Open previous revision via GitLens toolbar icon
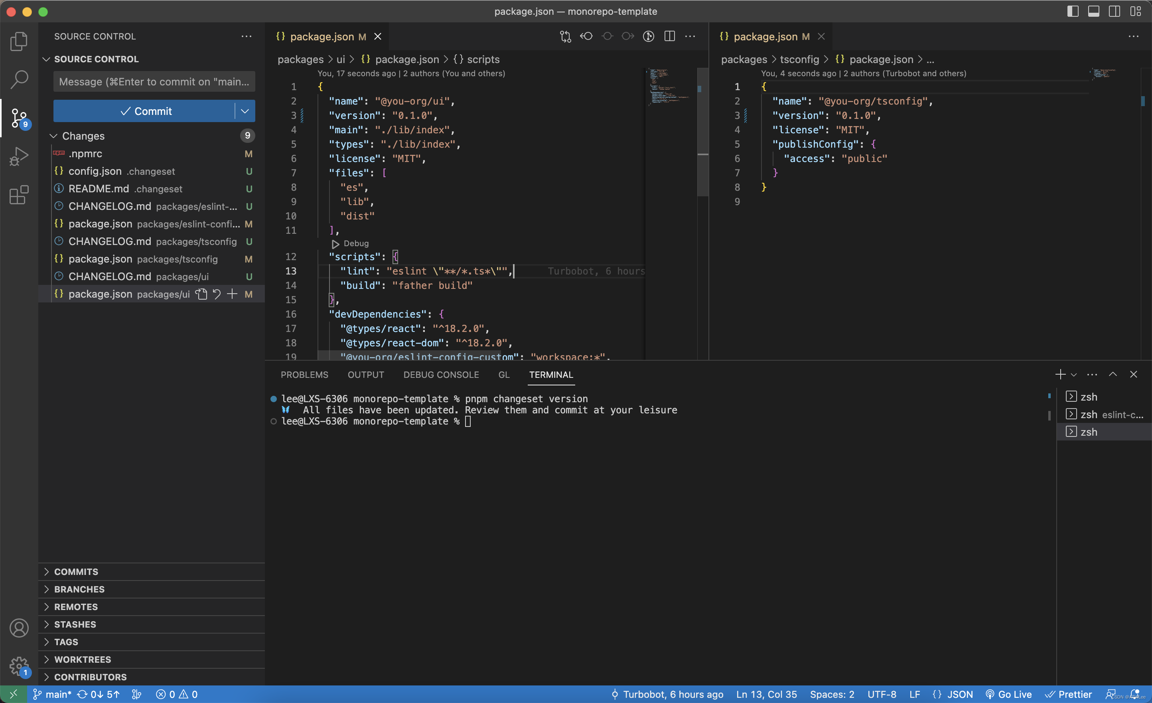 coord(586,36)
